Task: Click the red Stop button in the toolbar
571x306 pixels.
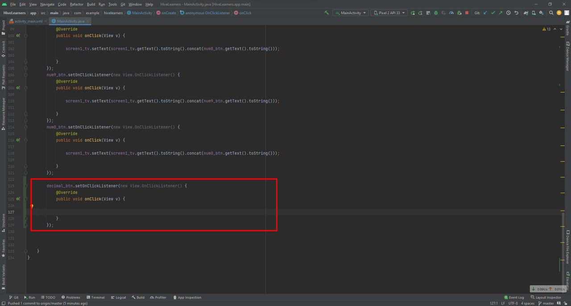Action: (x=467, y=13)
